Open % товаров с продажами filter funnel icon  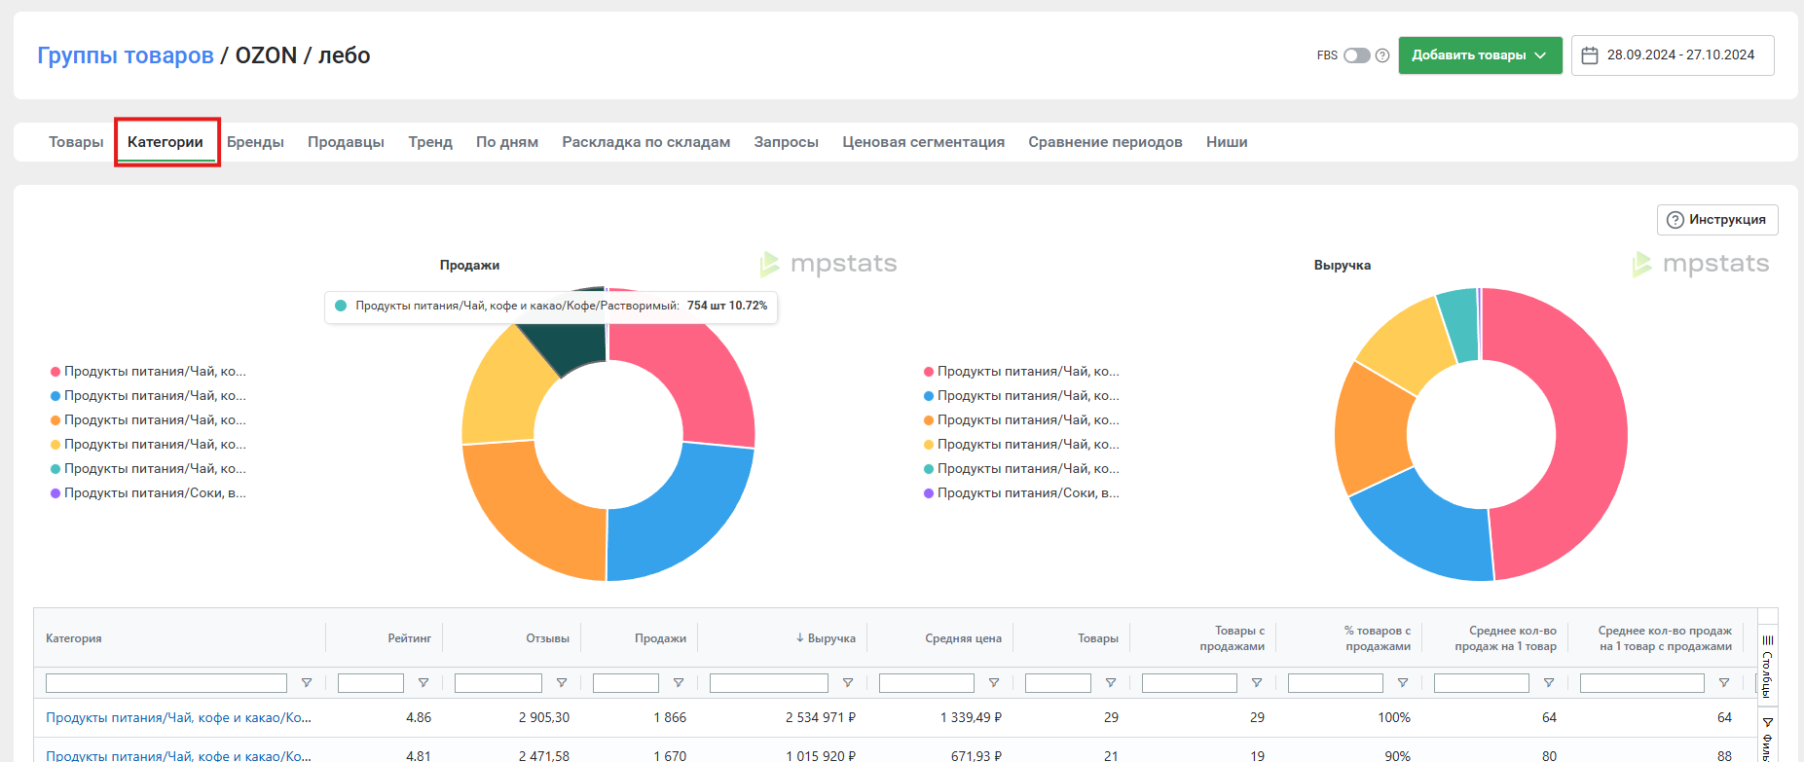point(1403,683)
